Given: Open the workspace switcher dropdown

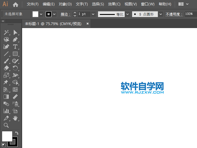Looking at the screenshot, I should click(x=187, y=4).
